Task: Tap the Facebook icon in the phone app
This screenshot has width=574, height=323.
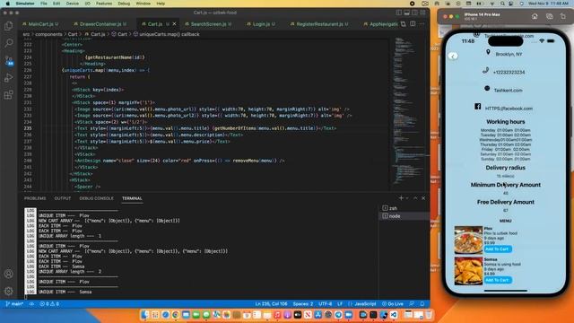Action: tap(478, 107)
